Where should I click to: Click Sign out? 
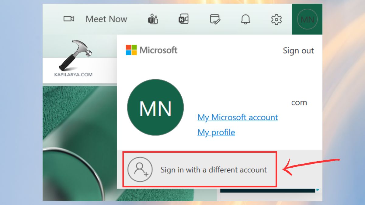click(x=298, y=50)
